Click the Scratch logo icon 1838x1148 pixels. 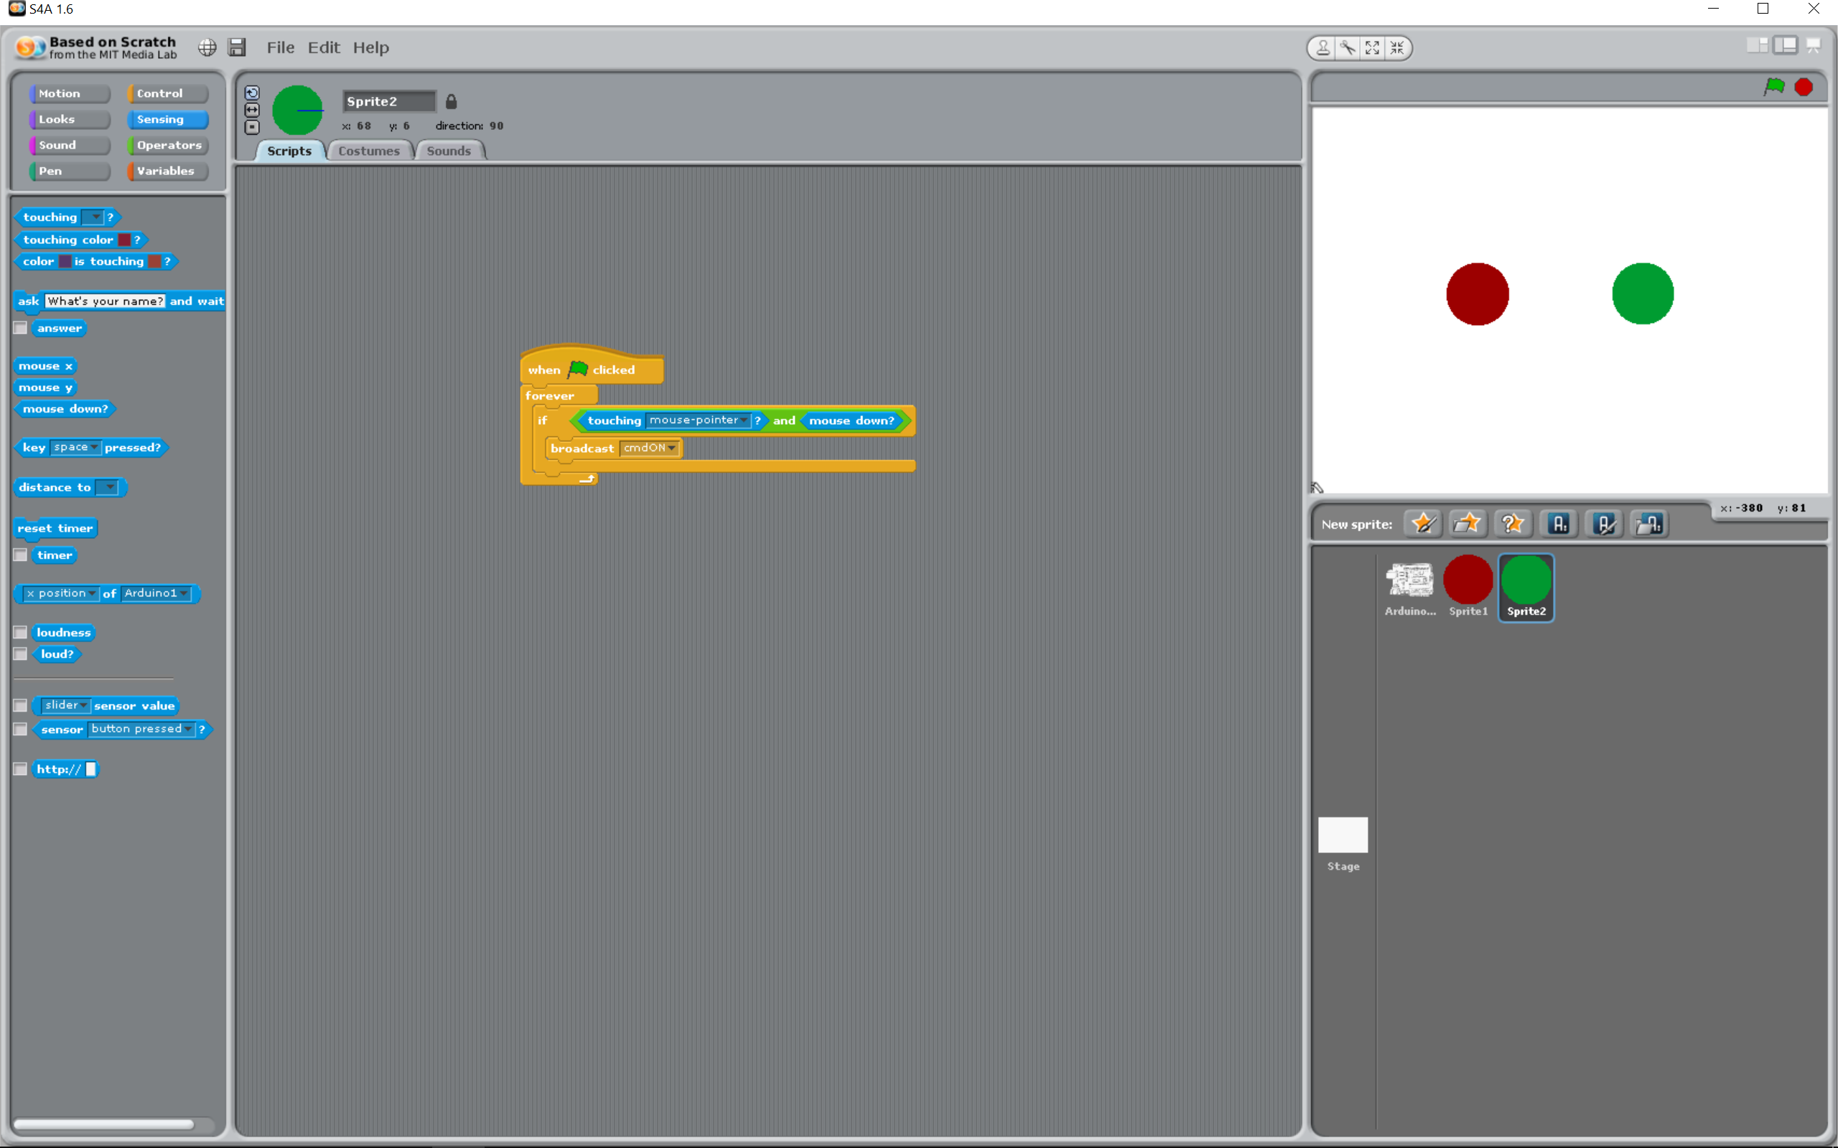tap(30, 47)
